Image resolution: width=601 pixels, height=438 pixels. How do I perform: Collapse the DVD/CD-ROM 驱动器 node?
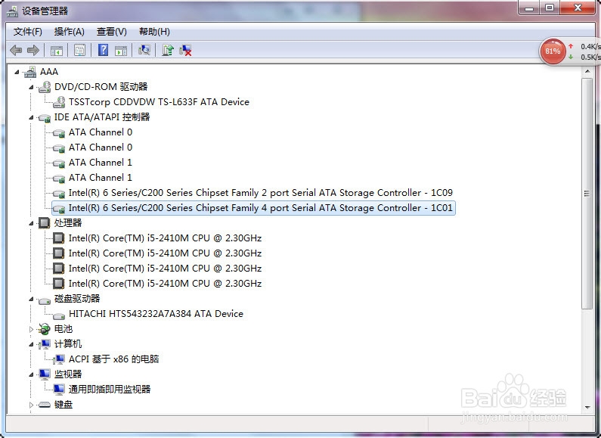click(x=32, y=87)
